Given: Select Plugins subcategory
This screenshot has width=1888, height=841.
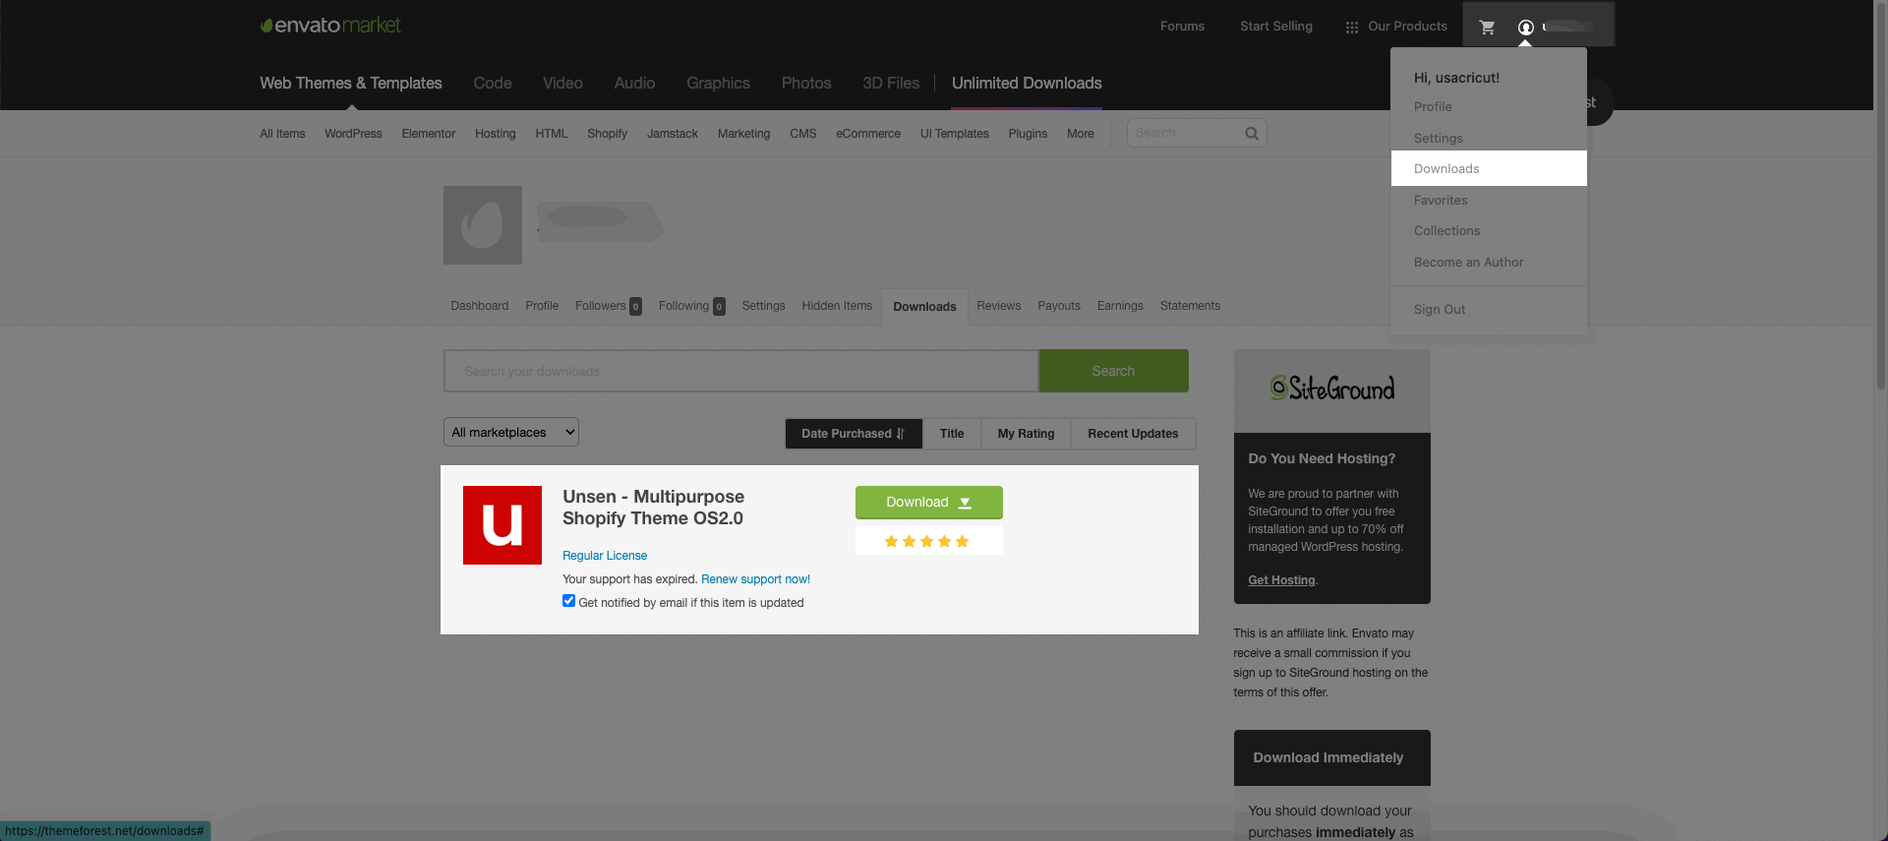Looking at the screenshot, I should tap(1028, 134).
